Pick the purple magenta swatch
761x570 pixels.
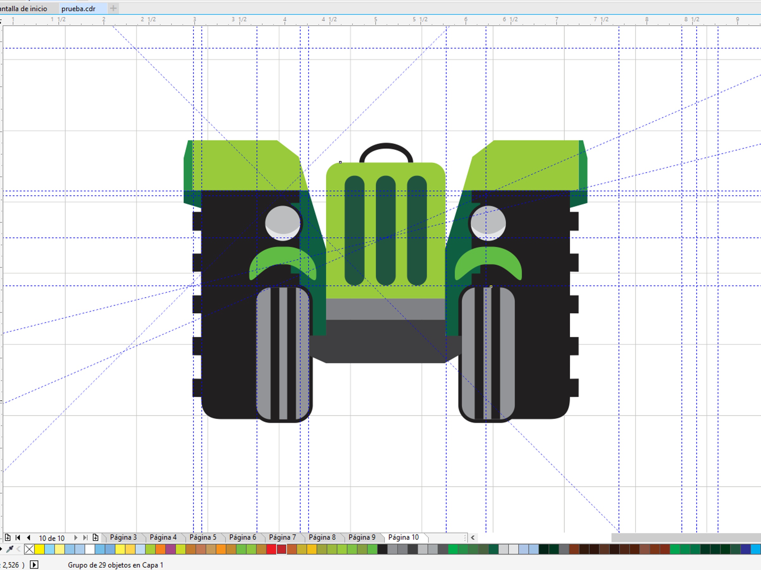click(170, 549)
